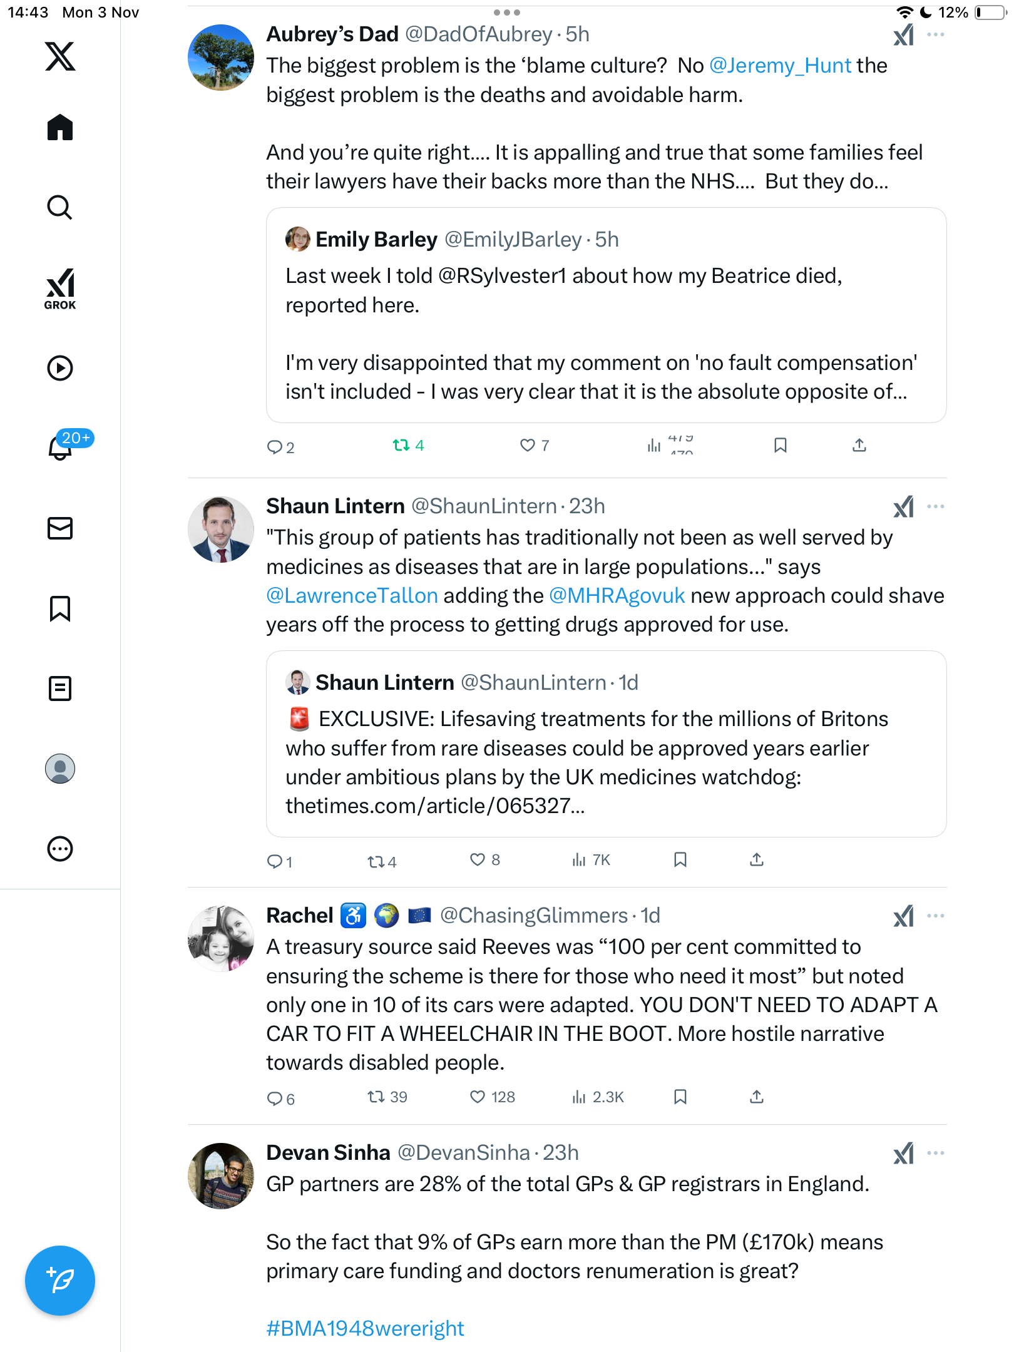
Task: Bookmark Shaun Lintern's post
Action: click(680, 860)
